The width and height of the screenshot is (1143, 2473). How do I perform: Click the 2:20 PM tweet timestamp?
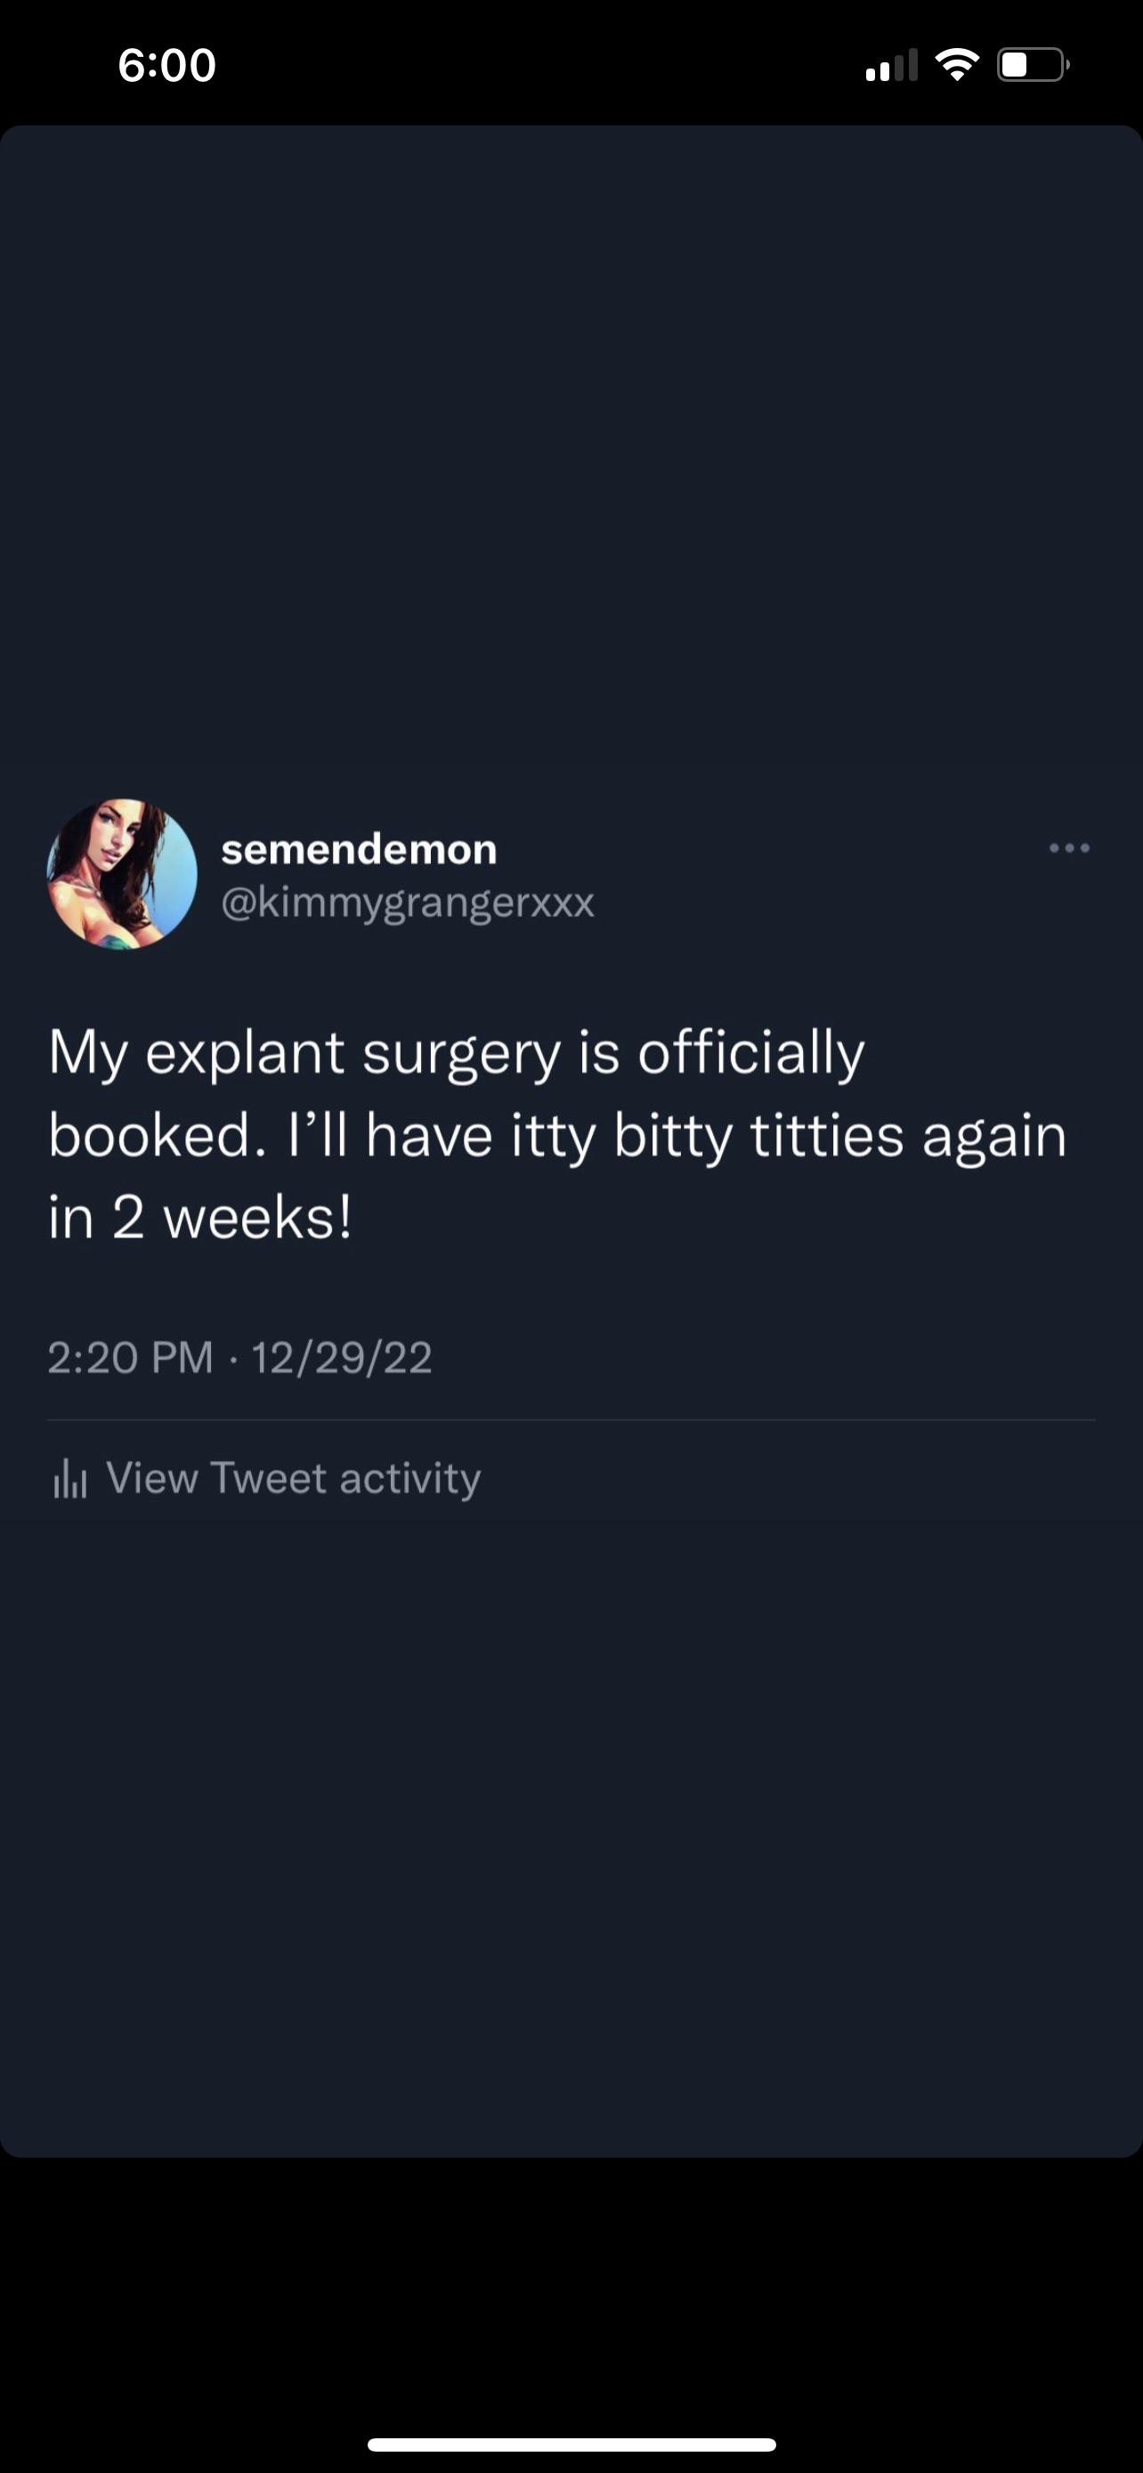coord(131,1358)
